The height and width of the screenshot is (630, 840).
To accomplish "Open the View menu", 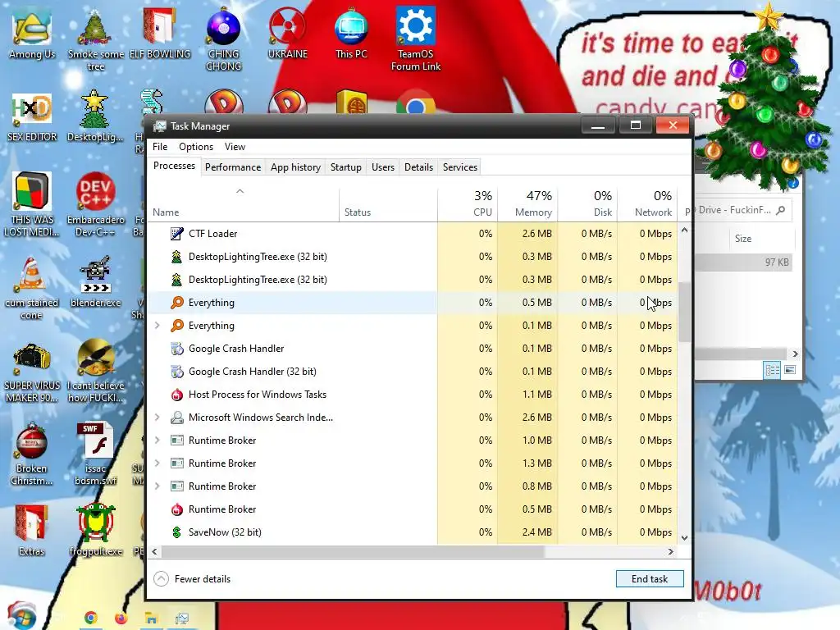I will click(235, 147).
